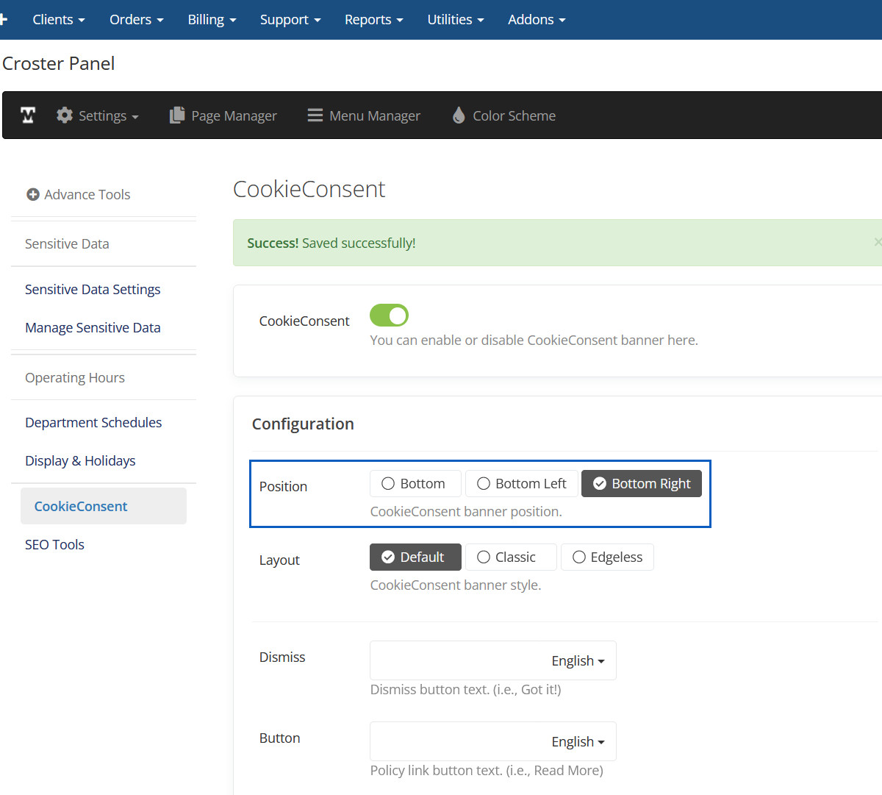Open the Dismiss field English language dropdown
This screenshot has height=795, width=882.
pyautogui.click(x=578, y=661)
